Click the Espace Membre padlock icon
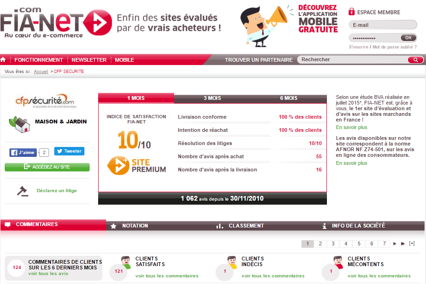Viewport: 426px width, 284px height. (351, 12)
